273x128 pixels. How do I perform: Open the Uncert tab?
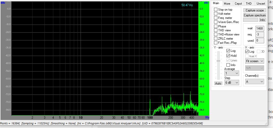tap(261, 3)
